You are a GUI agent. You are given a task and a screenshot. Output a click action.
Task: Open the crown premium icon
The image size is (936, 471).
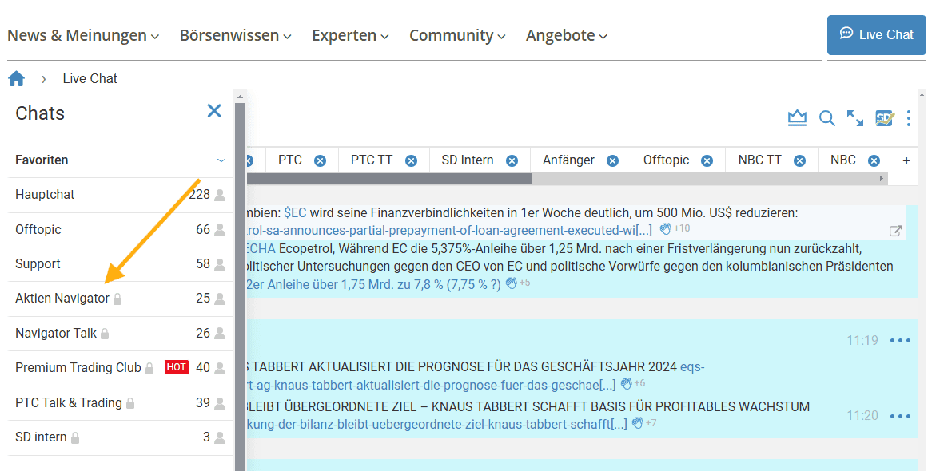pos(797,118)
